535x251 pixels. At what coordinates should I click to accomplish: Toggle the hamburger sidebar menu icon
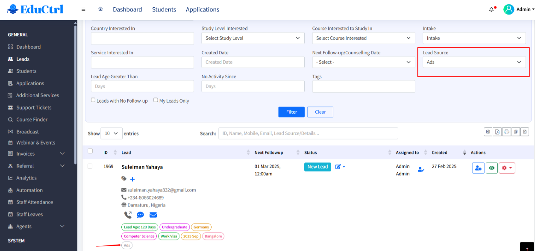(83, 9)
